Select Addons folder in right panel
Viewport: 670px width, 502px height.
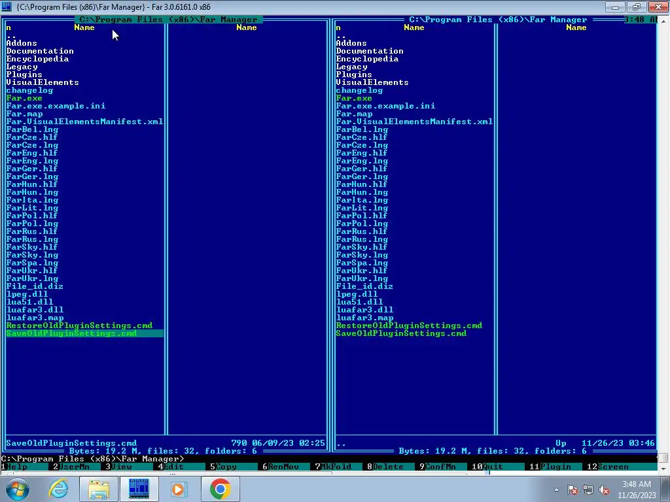pos(351,43)
